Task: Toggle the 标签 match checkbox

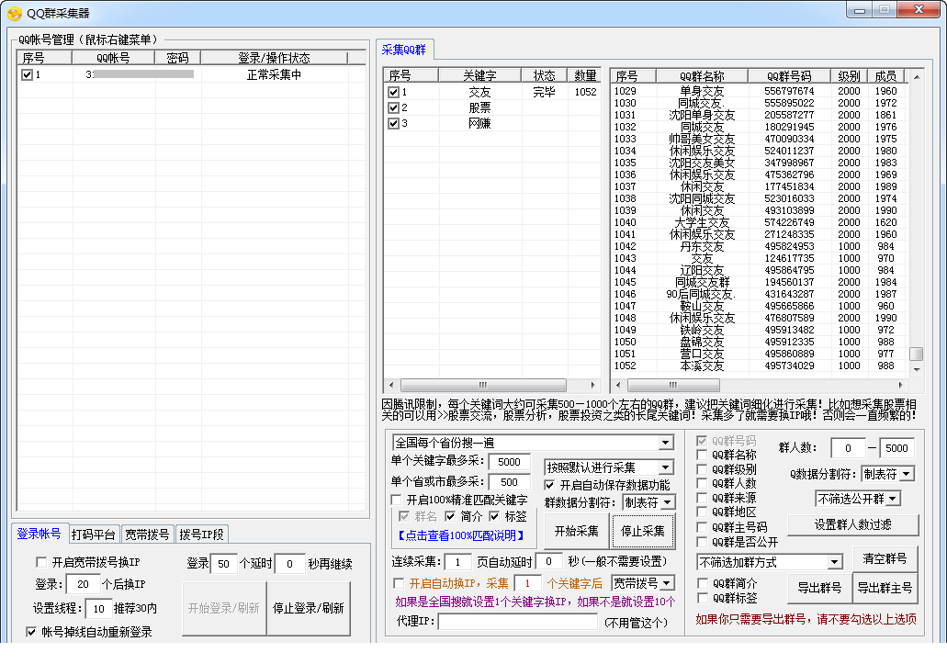Action: coord(494,516)
